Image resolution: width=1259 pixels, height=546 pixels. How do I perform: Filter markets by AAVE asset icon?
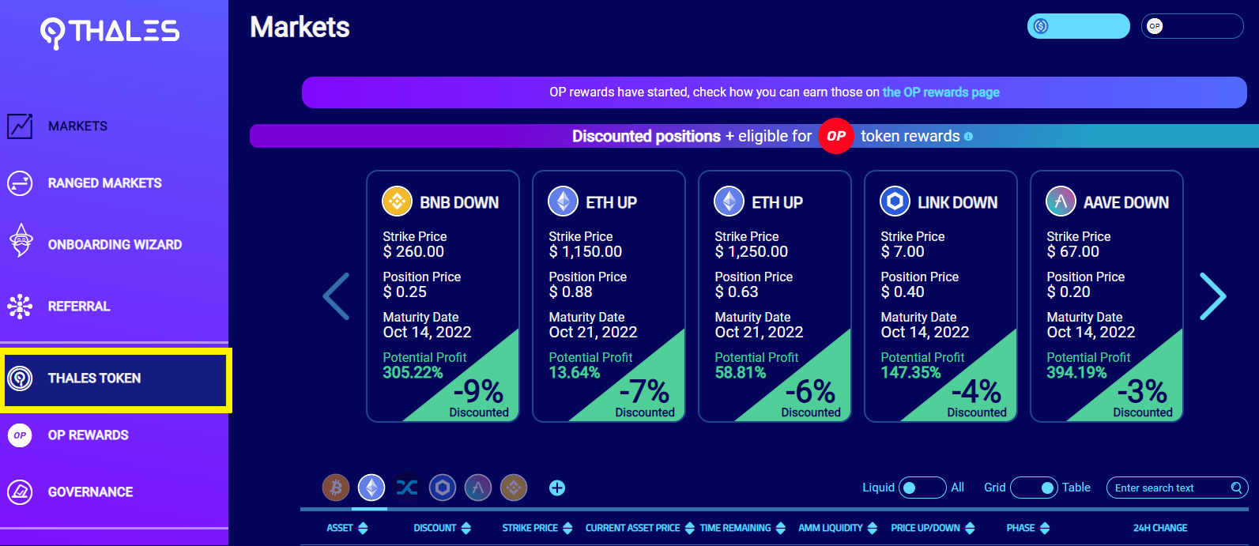[x=478, y=488]
